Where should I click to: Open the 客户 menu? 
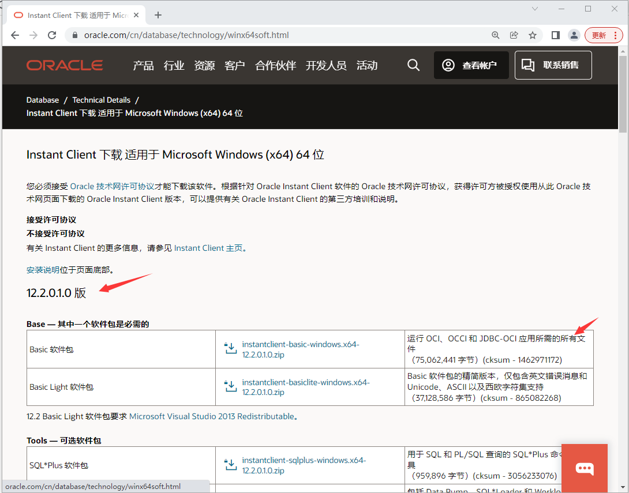tap(235, 65)
